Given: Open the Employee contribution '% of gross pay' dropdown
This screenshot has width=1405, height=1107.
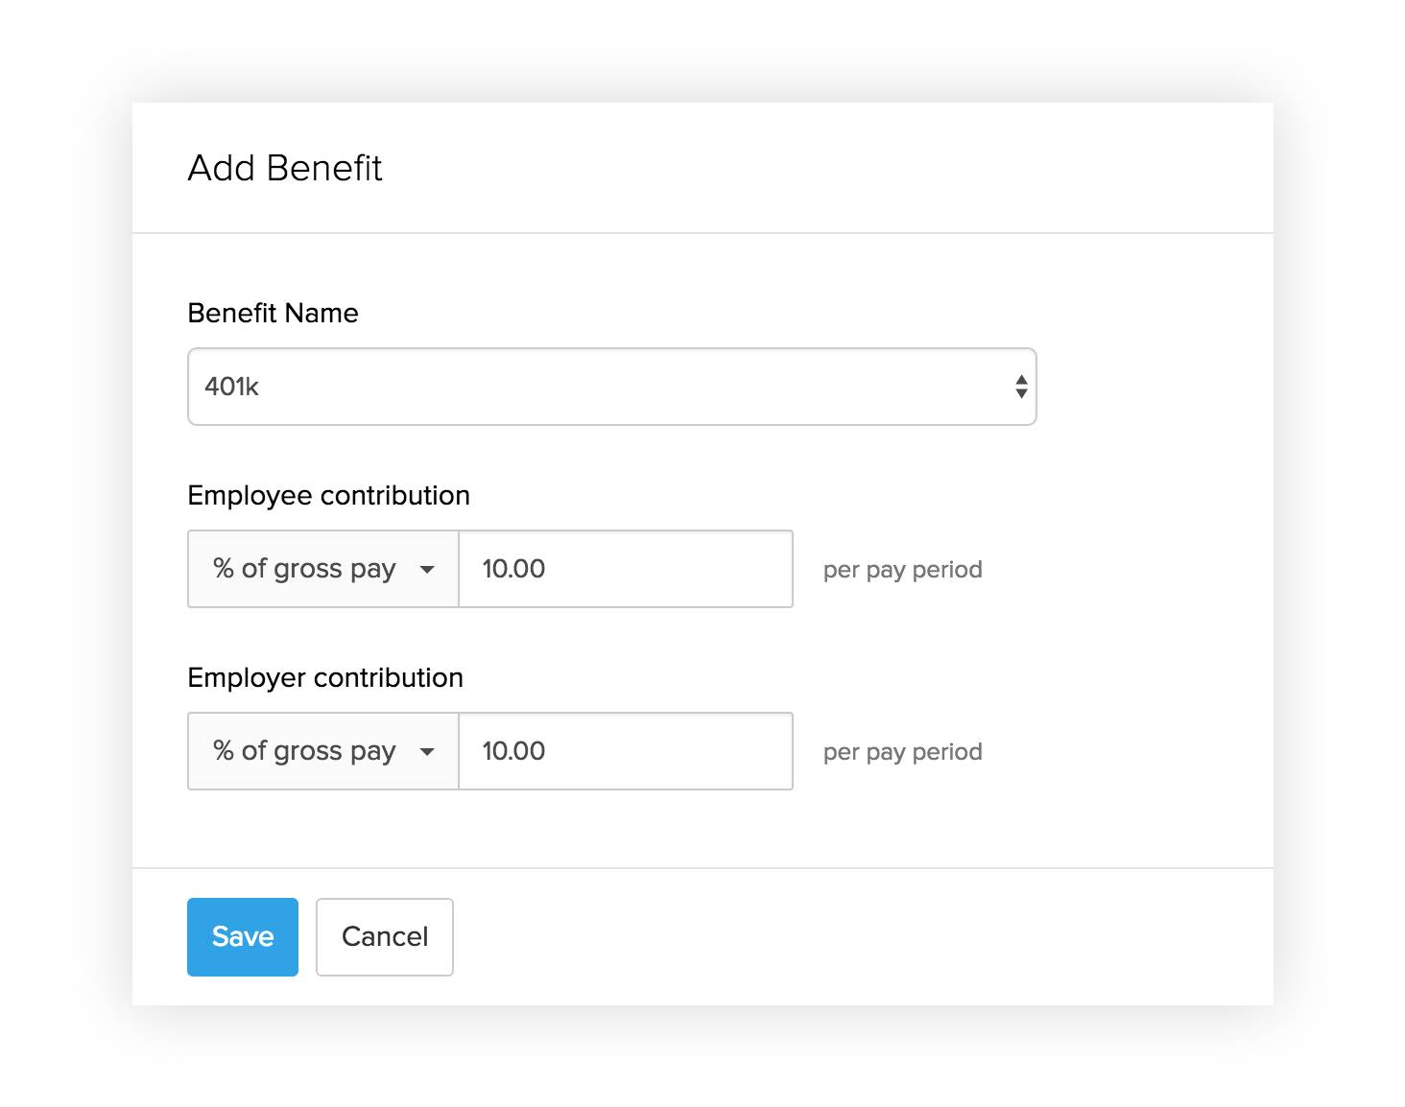Looking at the screenshot, I should click(x=323, y=569).
